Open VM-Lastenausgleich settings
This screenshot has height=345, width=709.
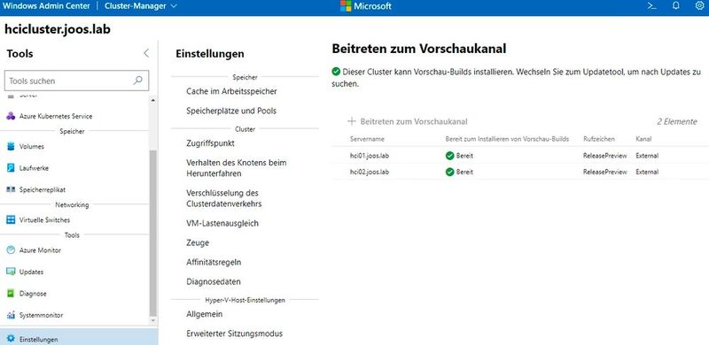(222, 223)
